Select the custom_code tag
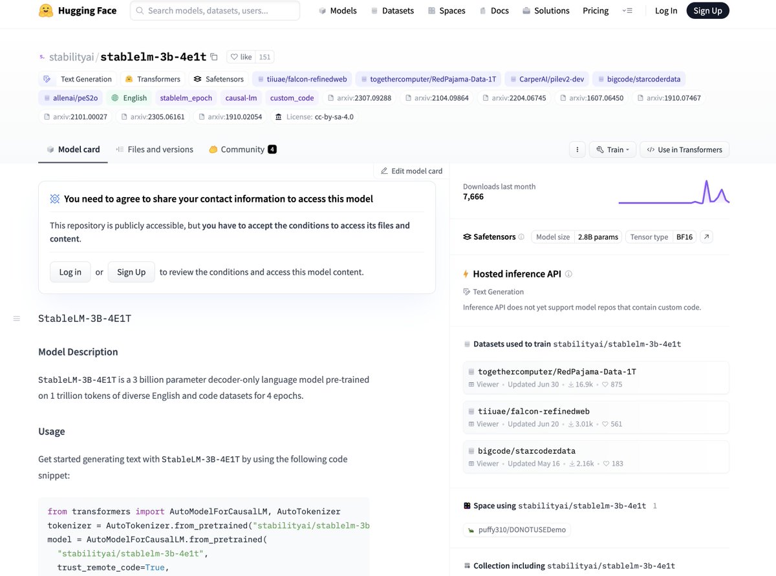776x576 pixels. pyautogui.click(x=292, y=98)
